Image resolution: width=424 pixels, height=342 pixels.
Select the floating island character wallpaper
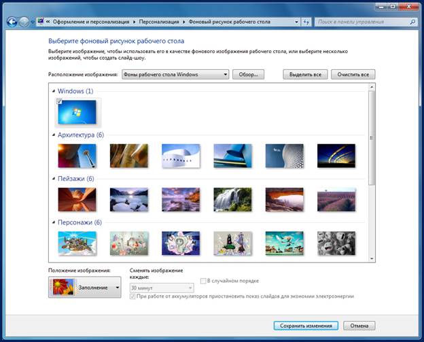tap(77, 243)
